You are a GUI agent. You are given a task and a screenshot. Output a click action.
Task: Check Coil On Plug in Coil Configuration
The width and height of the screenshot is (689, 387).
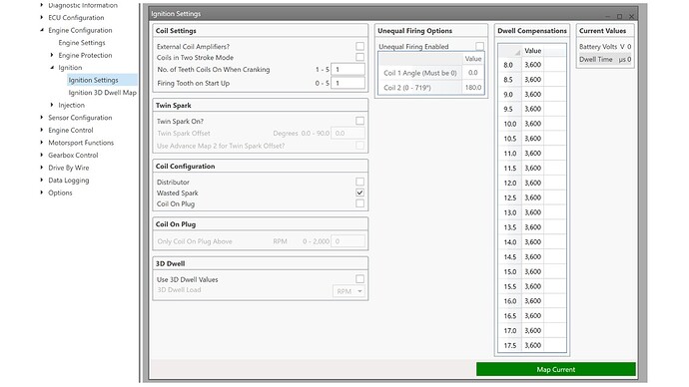tap(359, 203)
